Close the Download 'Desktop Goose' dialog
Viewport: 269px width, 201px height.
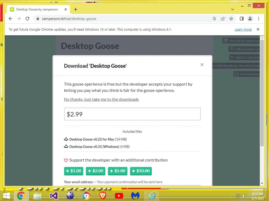(x=202, y=65)
